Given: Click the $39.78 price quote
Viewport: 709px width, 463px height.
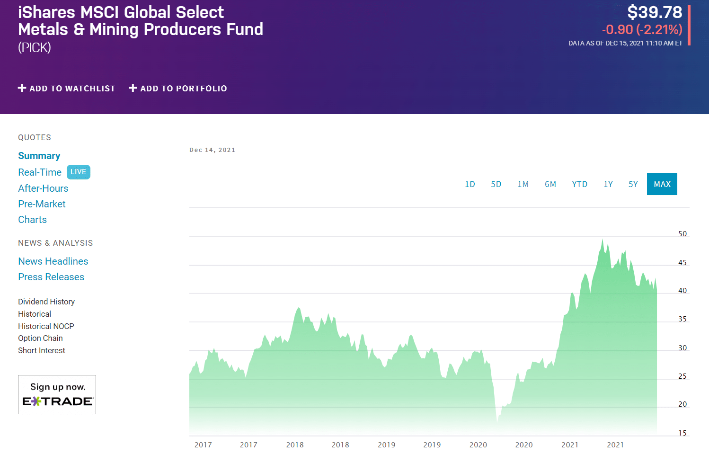Looking at the screenshot, I should (655, 12).
